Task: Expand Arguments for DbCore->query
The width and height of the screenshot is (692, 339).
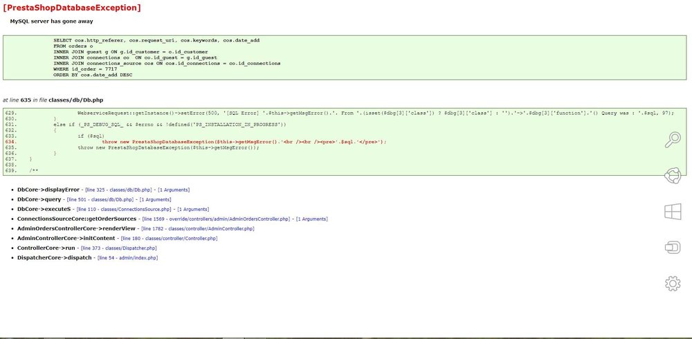Action: (x=155, y=199)
